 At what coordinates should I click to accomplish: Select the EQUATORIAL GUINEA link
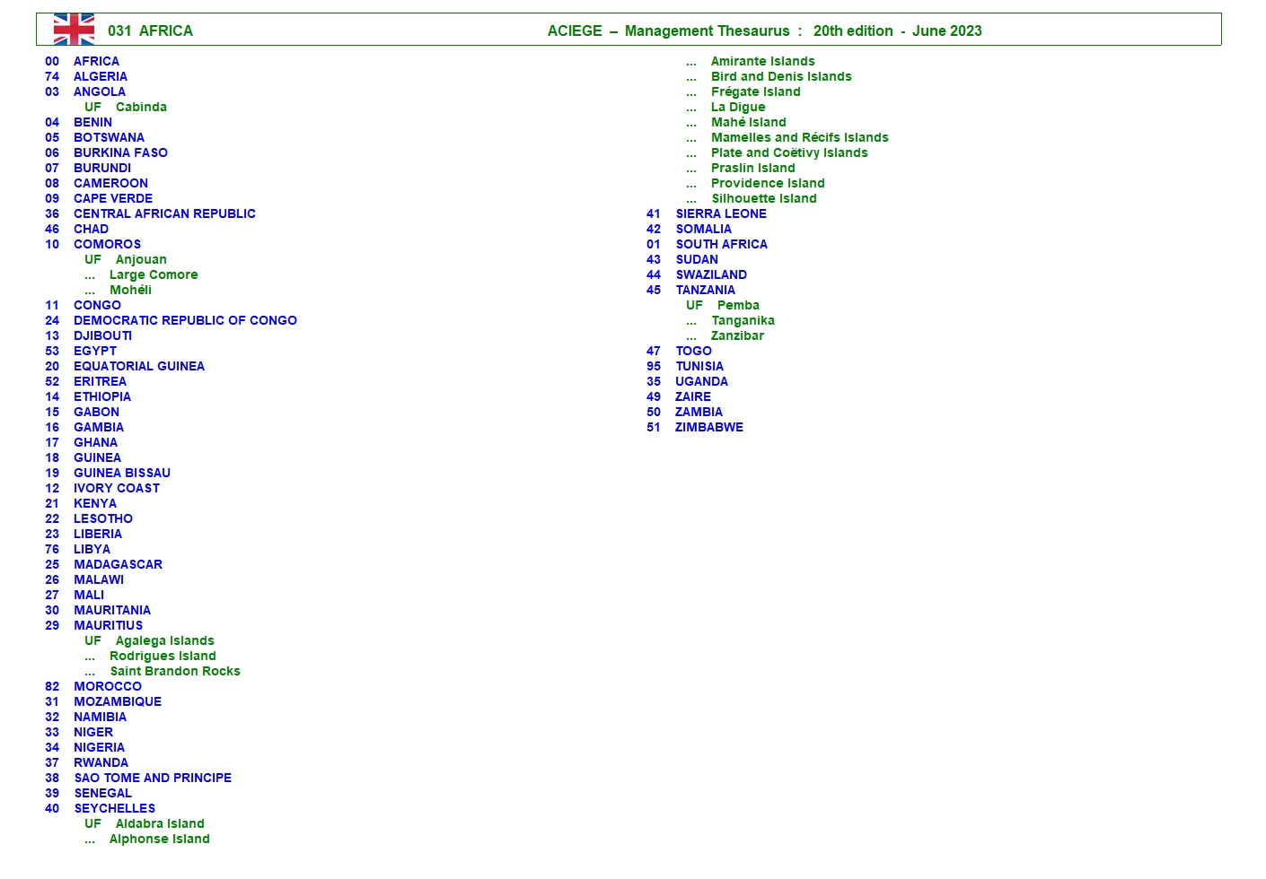139,366
